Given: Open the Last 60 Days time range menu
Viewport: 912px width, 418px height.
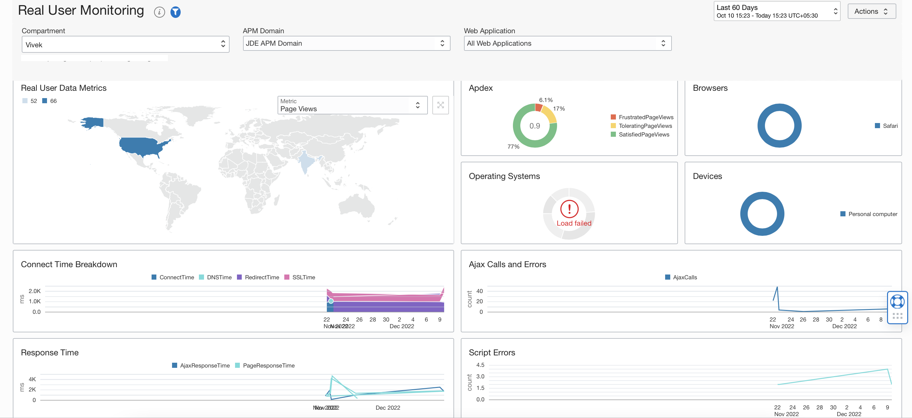Looking at the screenshot, I should tap(776, 11).
